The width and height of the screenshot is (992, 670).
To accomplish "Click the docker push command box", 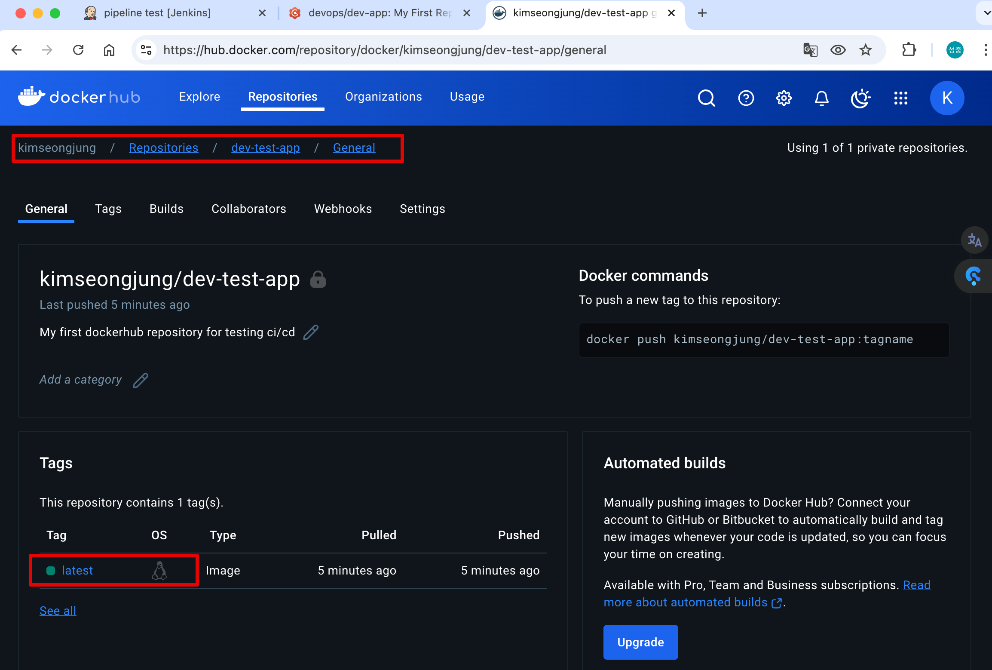I will point(763,340).
